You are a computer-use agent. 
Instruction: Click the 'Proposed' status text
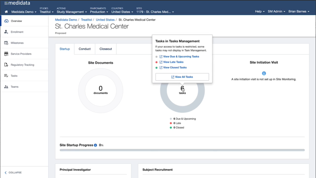pos(61,33)
